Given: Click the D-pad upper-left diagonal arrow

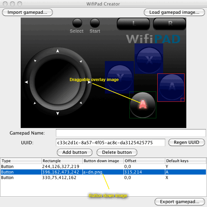Looking at the screenshot, I should click(x=35, y=61).
